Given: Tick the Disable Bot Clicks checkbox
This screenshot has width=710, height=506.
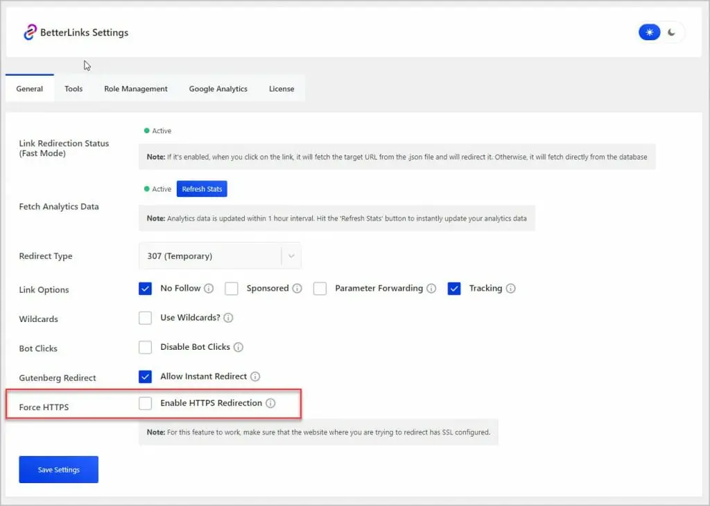Looking at the screenshot, I should (x=146, y=347).
